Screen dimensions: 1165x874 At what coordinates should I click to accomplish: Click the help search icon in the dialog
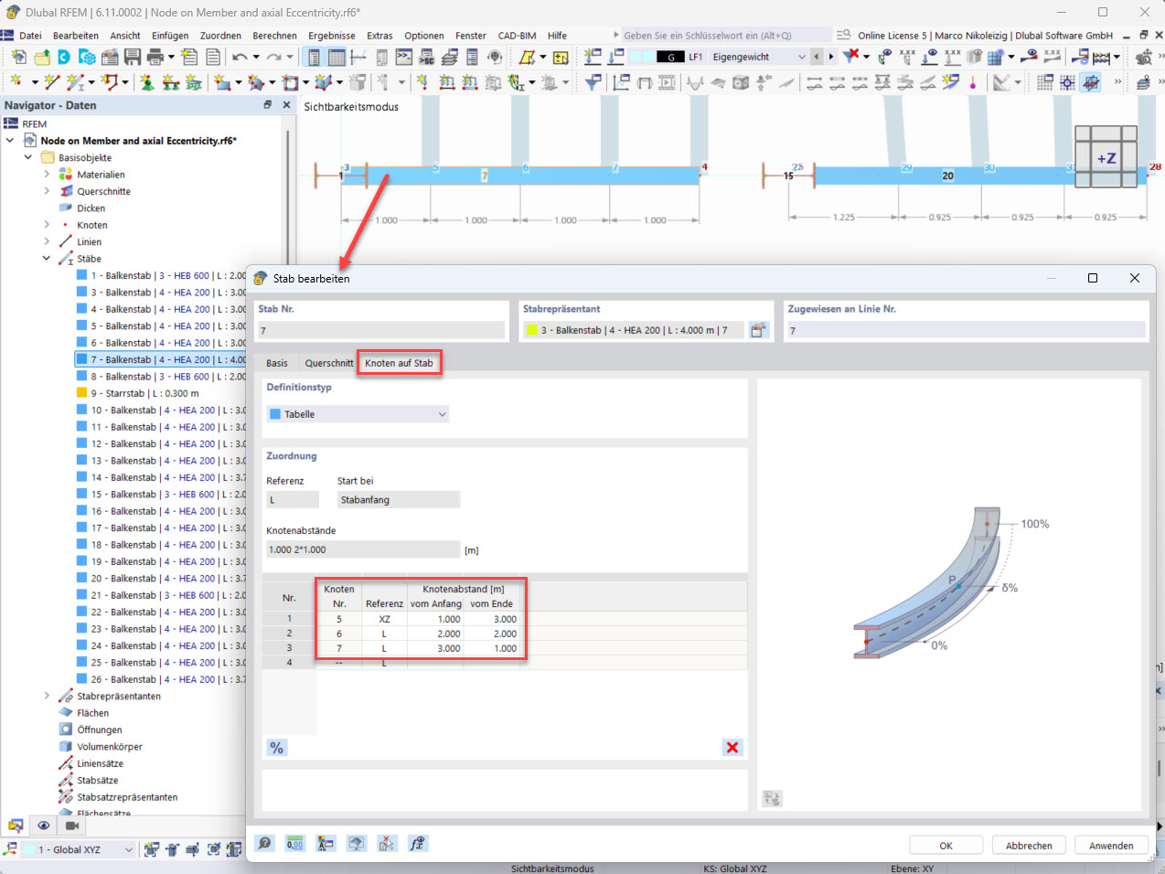coord(264,843)
